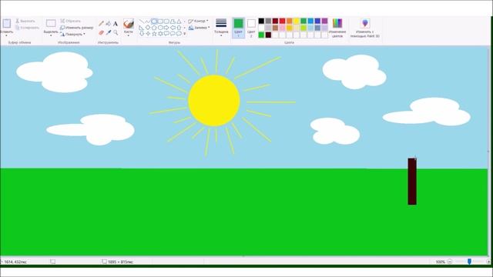Select the Eraser tool
Screen dimensions: 493x277
[x=101, y=32]
